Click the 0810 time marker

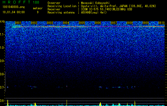[161, 23]
